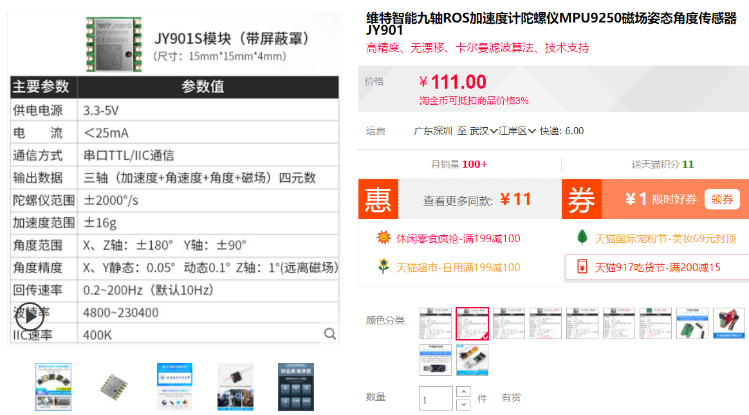Click the flower icon beside 天猫超市 promo
This screenshot has height=415, width=749.
[384, 266]
